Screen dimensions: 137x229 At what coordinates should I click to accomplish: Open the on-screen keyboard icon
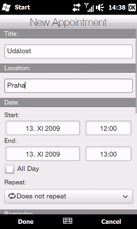[68, 221]
